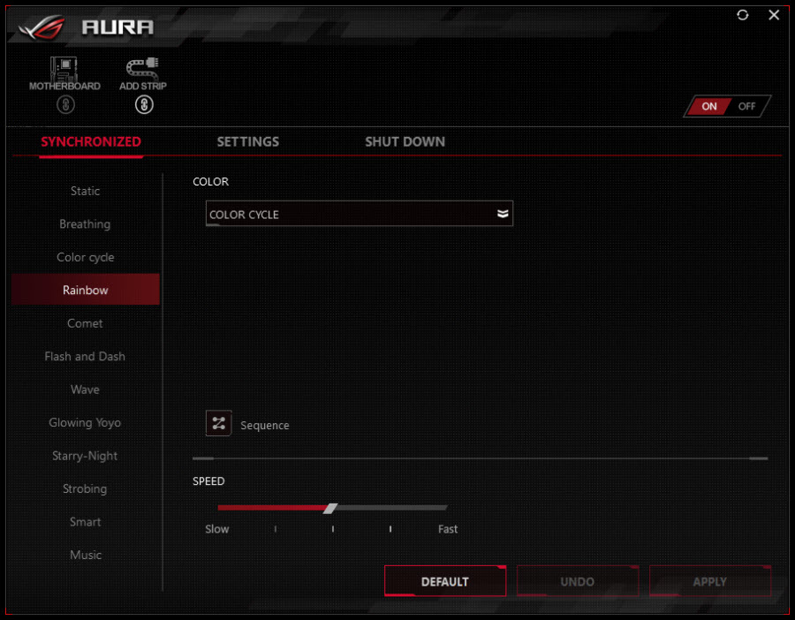Open the Color Cycle dropdown
This screenshot has width=795, height=620.
[359, 214]
